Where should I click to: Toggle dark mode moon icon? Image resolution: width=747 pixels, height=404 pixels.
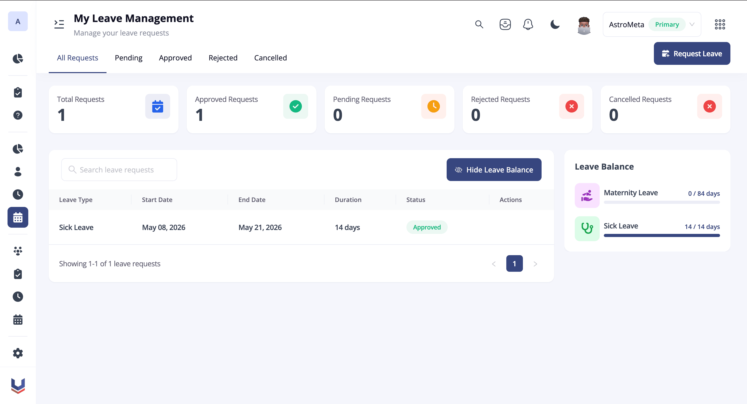coord(555,24)
